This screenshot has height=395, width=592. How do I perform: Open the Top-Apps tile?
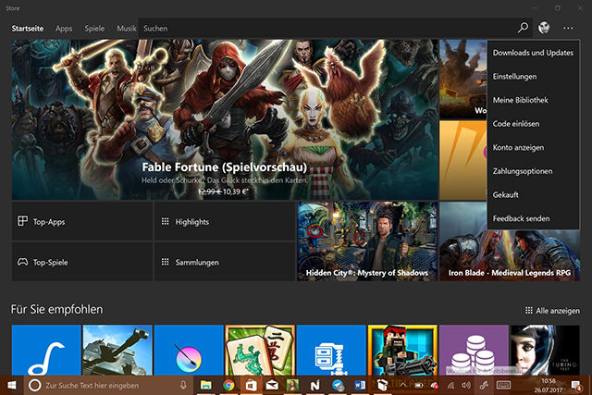[82, 221]
